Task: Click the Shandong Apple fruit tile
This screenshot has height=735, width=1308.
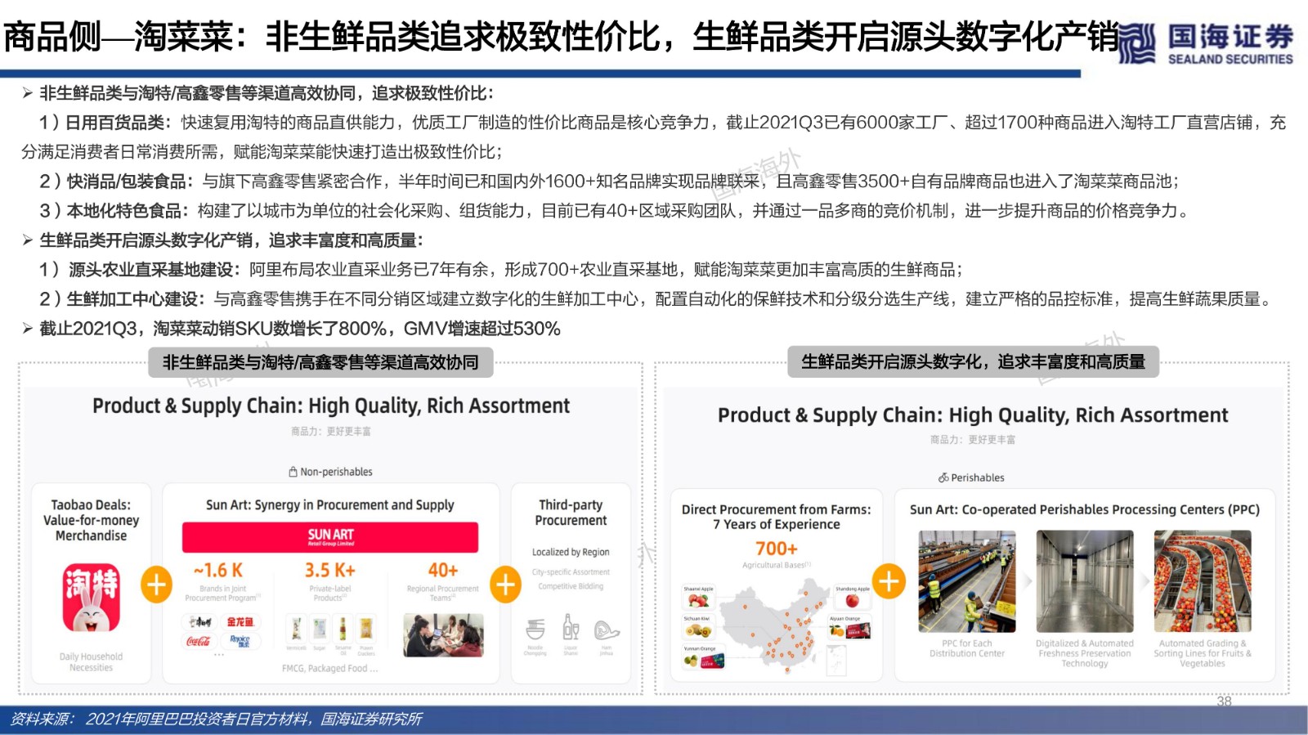Action: pyautogui.click(x=853, y=597)
